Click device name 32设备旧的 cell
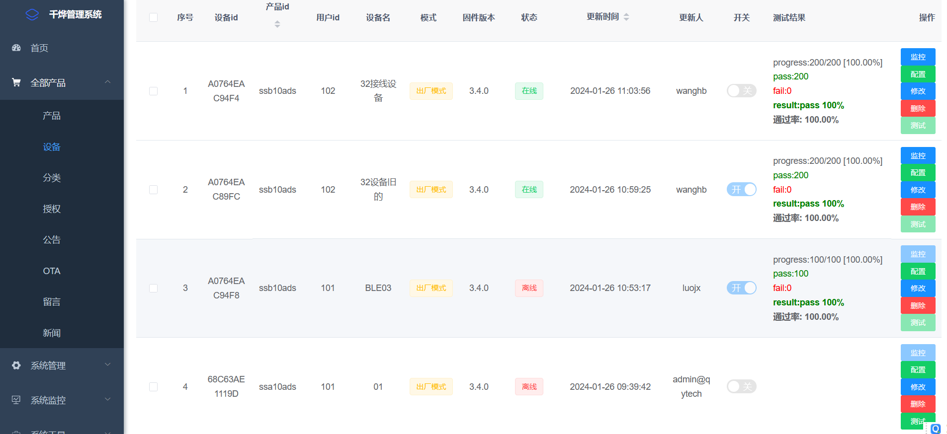 point(378,189)
